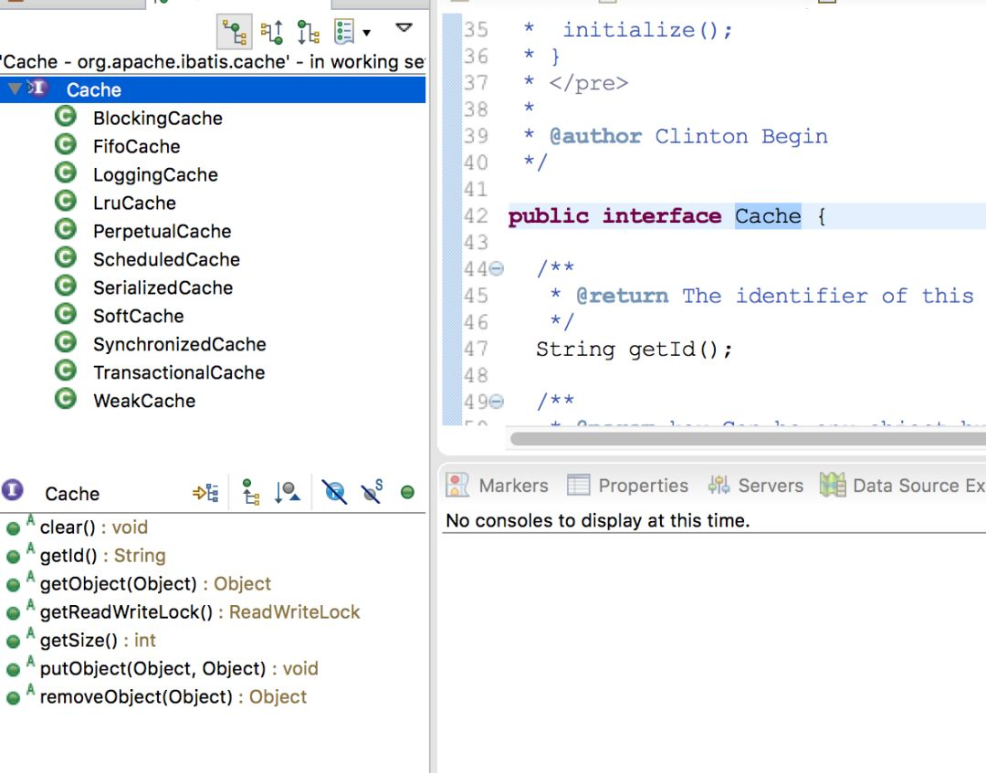Select ScheduledCache in the hierarchy
986x773 pixels.
pos(167,259)
